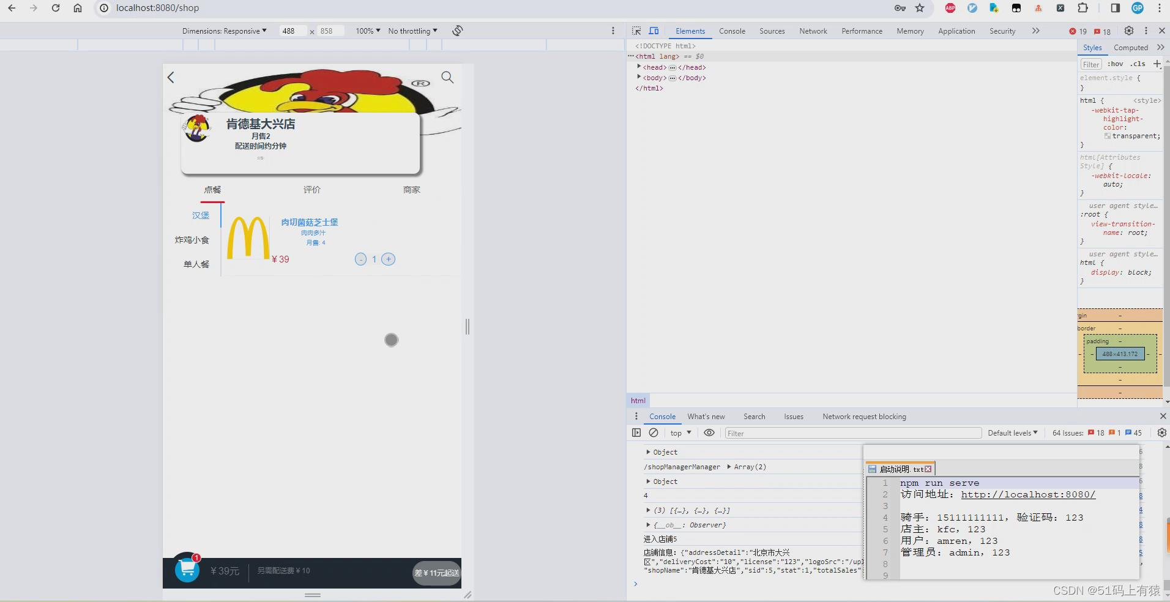Open the password key icon in address bar

[900, 8]
